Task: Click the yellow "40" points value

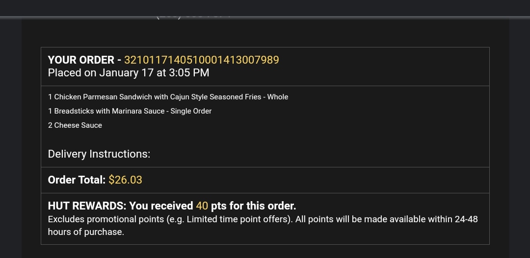Action: [202, 206]
